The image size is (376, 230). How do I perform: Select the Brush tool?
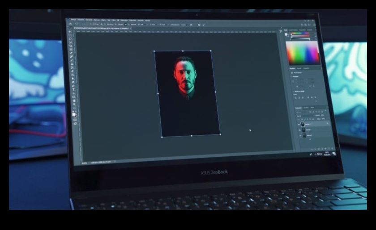point(72,61)
